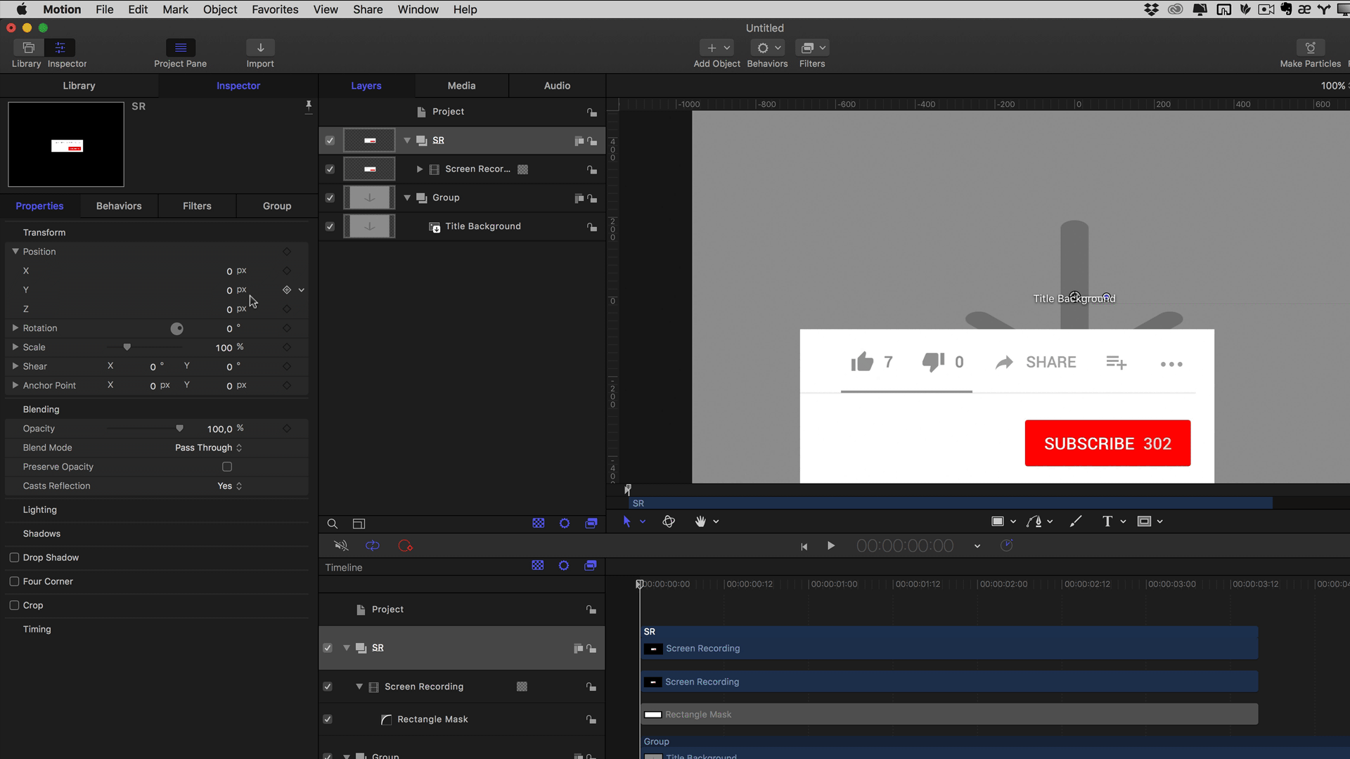Expand Screen Recor... layer in Layers list
The image size is (1350, 759).
(x=420, y=169)
